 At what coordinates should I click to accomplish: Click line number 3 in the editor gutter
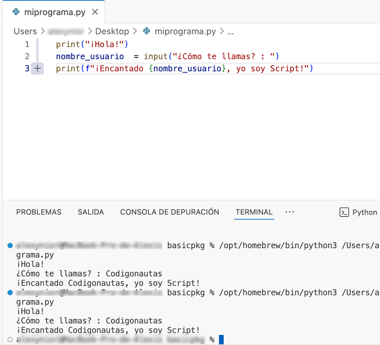(27, 68)
